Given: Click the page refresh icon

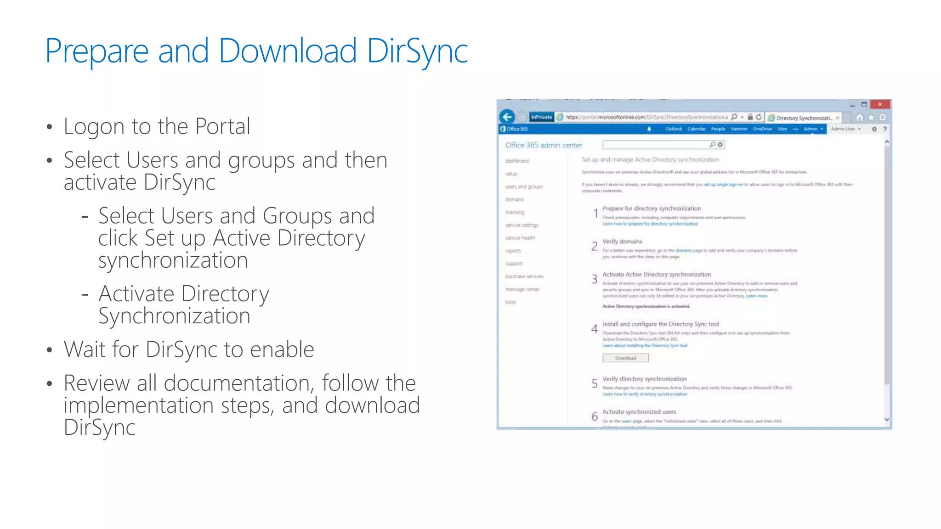Looking at the screenshot, I should 759,117.
